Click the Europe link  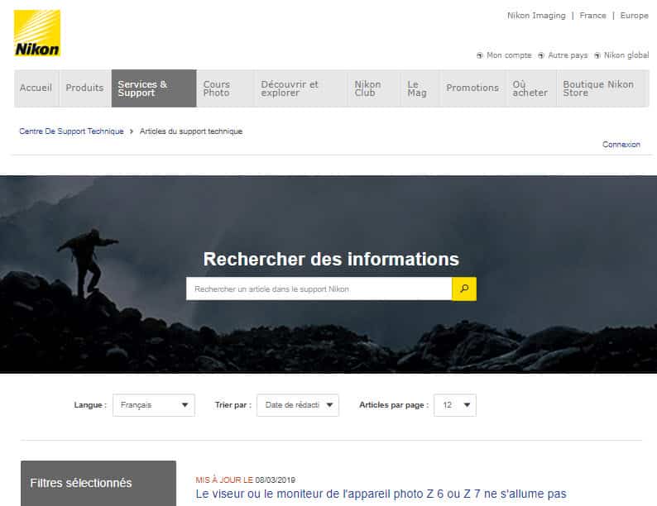[x=635, y=16]
